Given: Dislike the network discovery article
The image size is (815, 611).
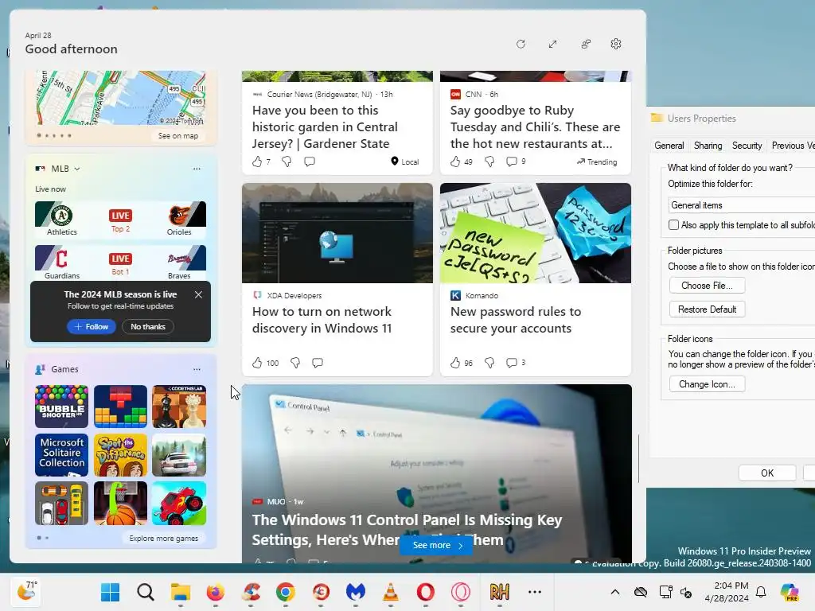Looking at the screenshot, I should (x=295, y=363).
